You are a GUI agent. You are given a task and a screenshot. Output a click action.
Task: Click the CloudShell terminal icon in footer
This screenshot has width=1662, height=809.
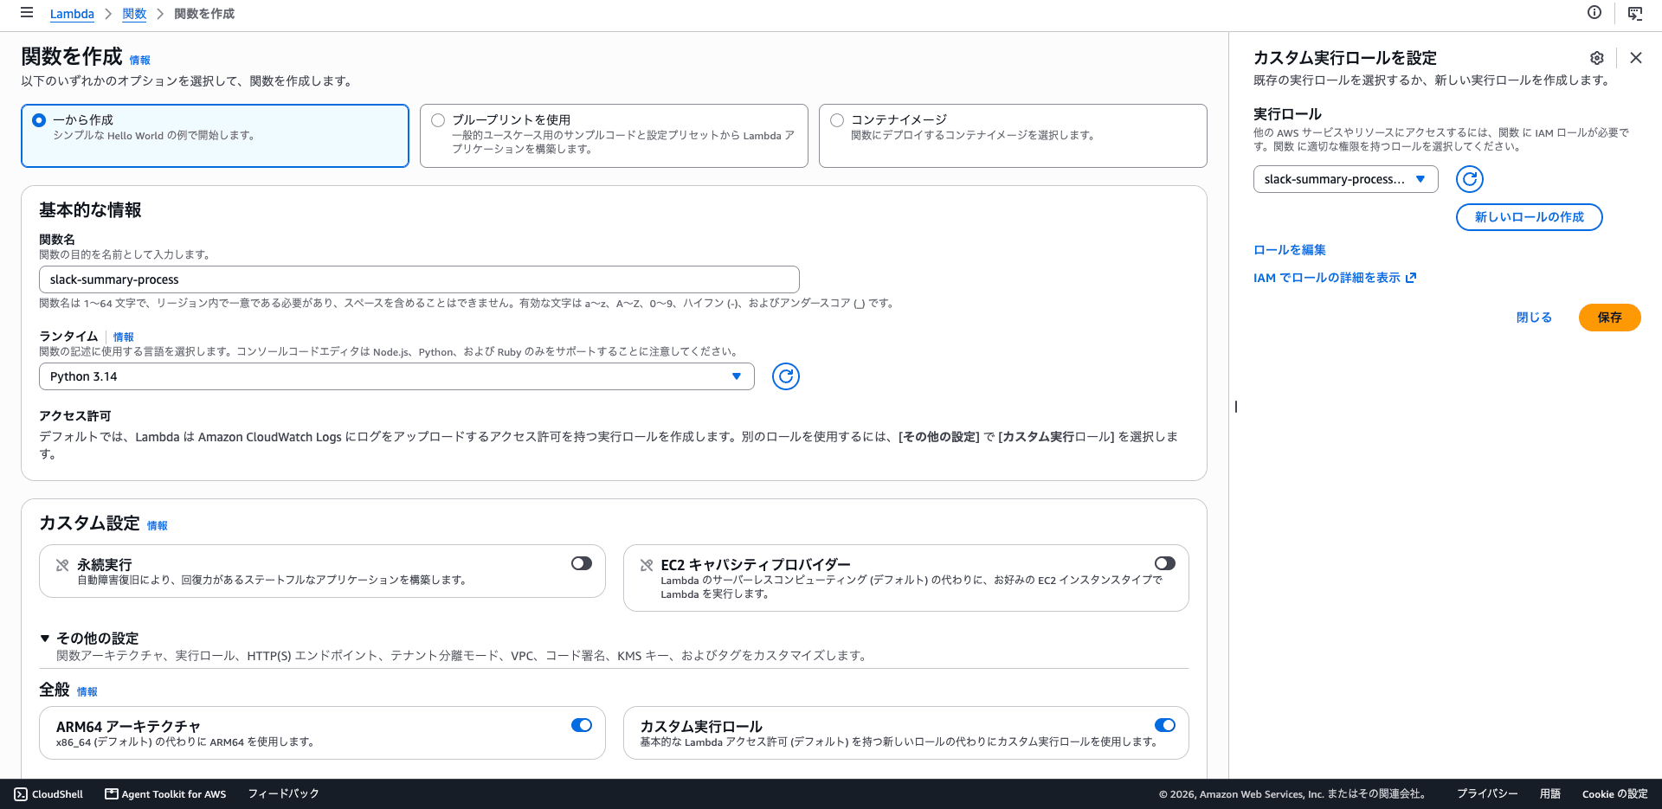21,794
